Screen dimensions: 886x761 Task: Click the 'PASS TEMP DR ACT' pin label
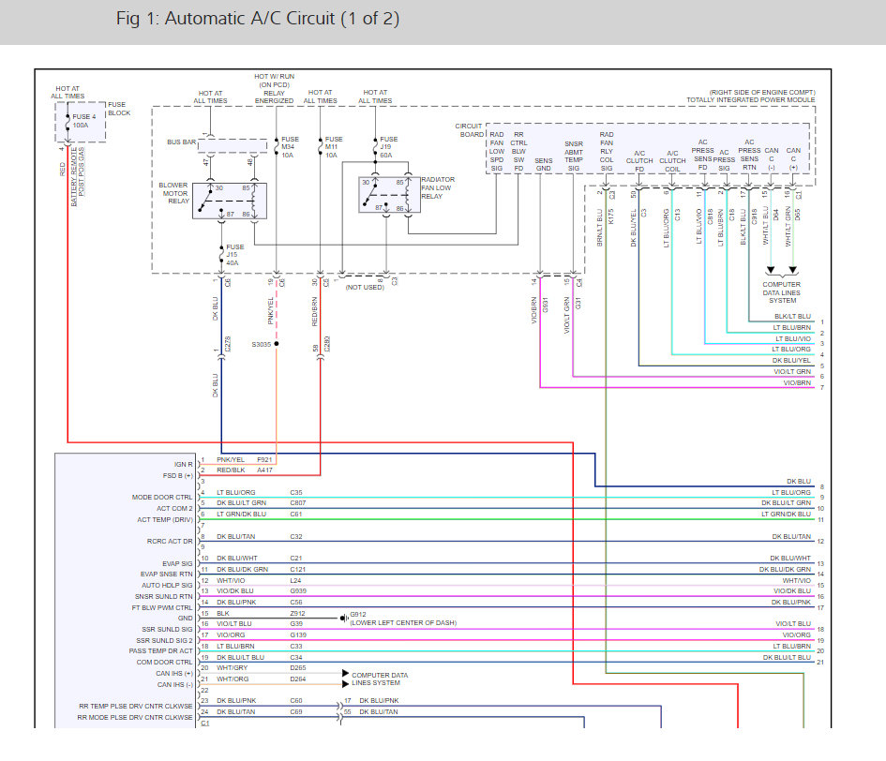[160, 650]
